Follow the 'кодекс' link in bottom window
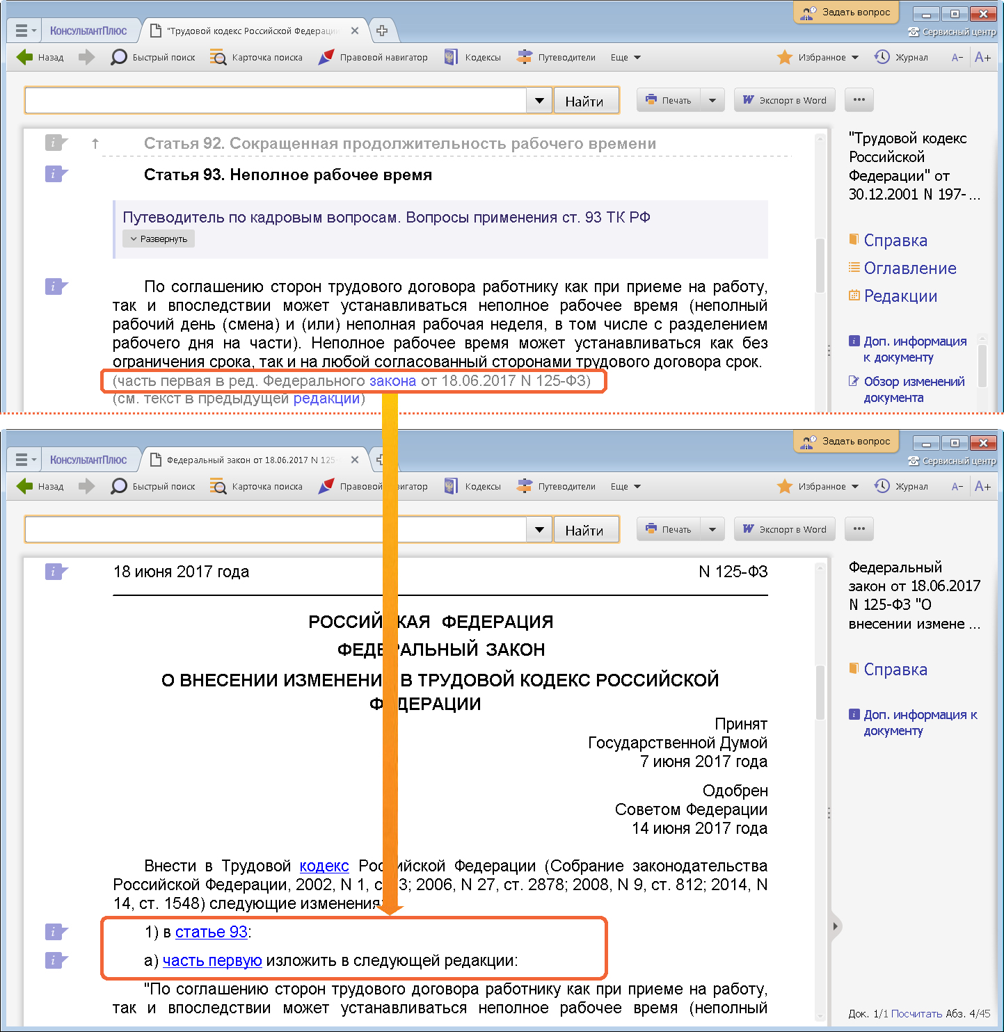1004x1032 pixels. 324,866
